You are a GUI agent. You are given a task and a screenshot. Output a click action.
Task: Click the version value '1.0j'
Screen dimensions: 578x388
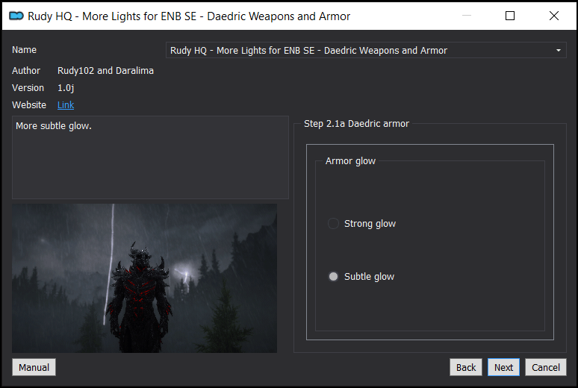click(x=66, y=88)
